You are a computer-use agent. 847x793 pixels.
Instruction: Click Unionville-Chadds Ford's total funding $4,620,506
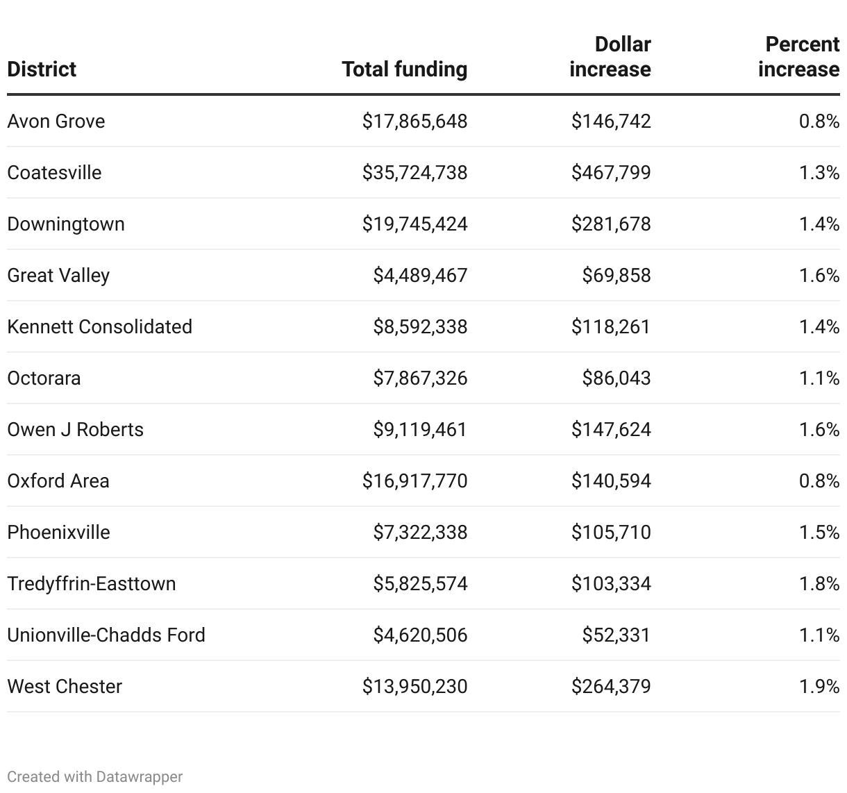420,635
